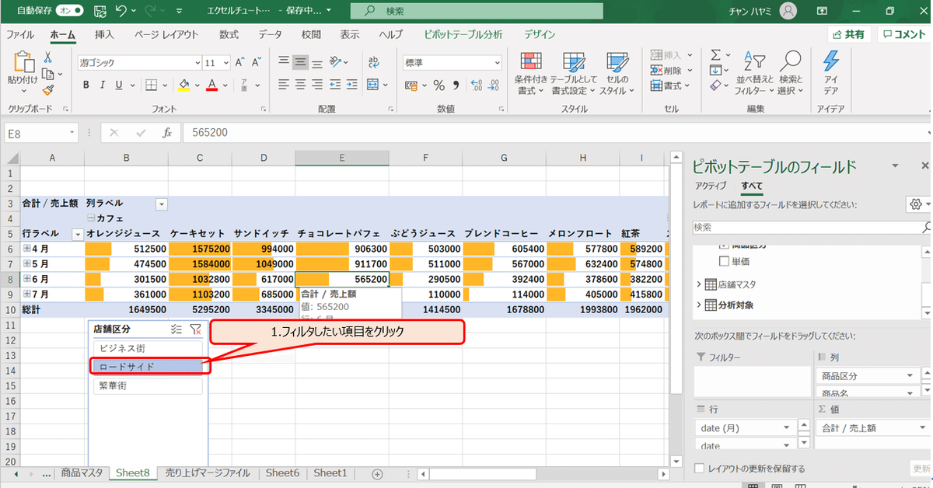933x488 pixels.
Task: Click the Increase Indent icon
Action: click(354, 85)
